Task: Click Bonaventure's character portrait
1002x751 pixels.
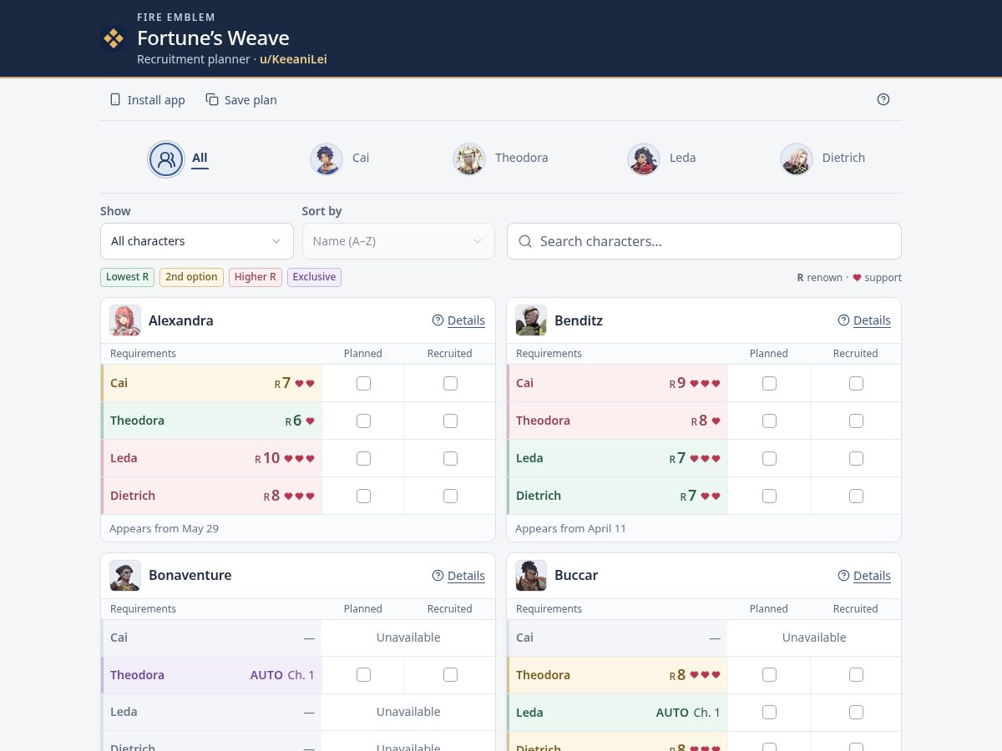Action: pos(125,576)
